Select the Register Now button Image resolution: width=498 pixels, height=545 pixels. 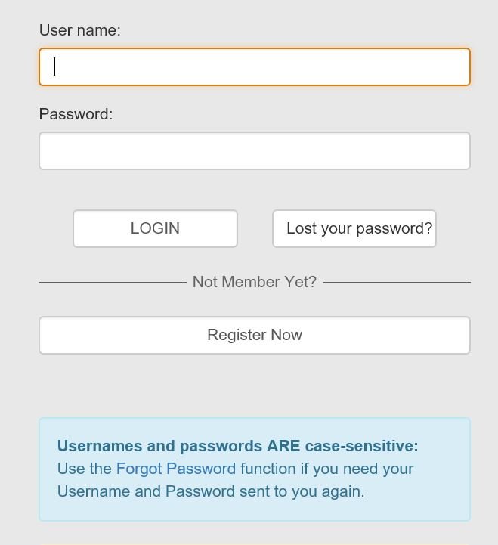click(255, 335)
